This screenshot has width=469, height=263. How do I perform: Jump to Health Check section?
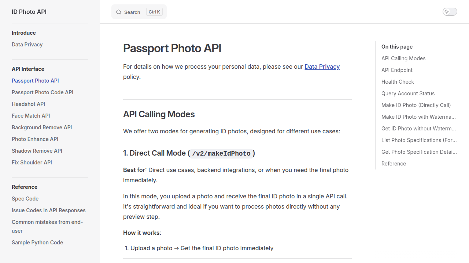point(398,82)
